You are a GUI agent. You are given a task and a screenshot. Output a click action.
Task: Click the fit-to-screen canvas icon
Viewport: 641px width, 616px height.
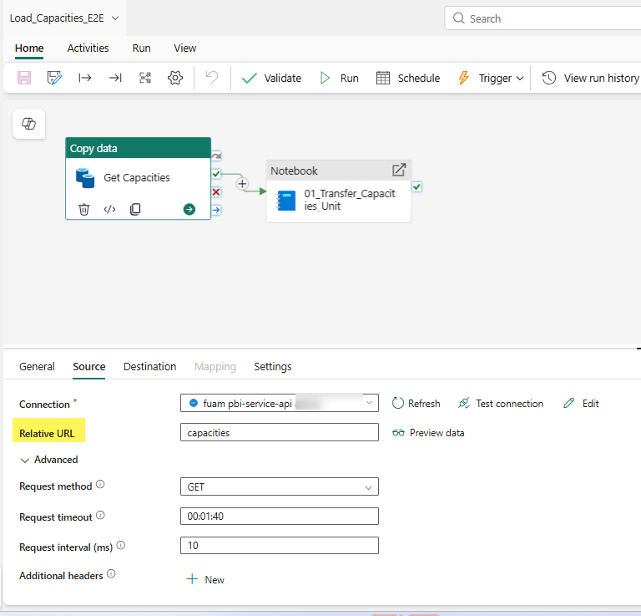(144, 78)
